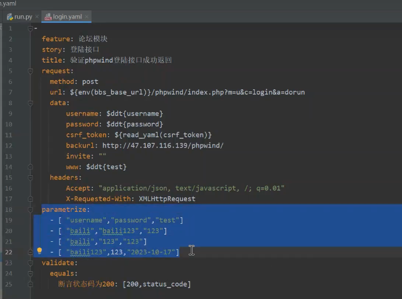Click the "username" string on line 19

(x=86, y=221)
